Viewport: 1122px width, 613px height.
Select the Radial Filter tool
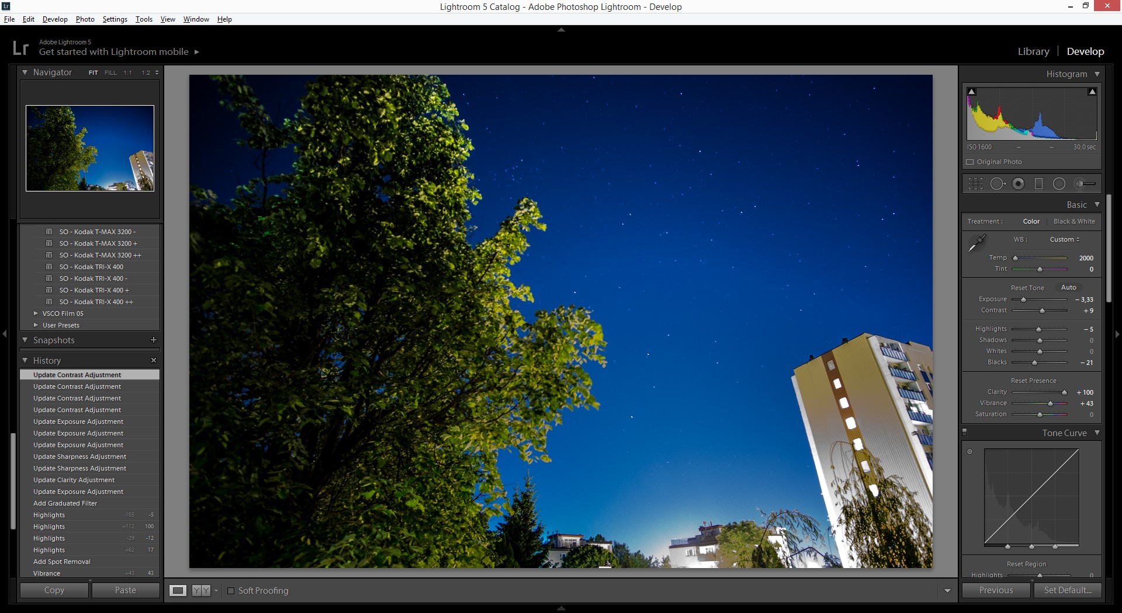pyautogui.click(x=1059, y=184)
